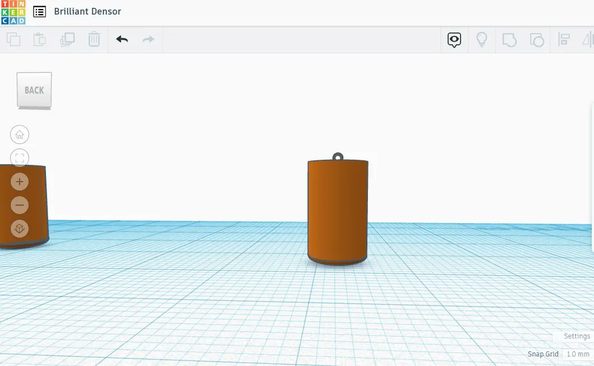
Task: Click the Tinkercad logo
Action: pos(13,12)
